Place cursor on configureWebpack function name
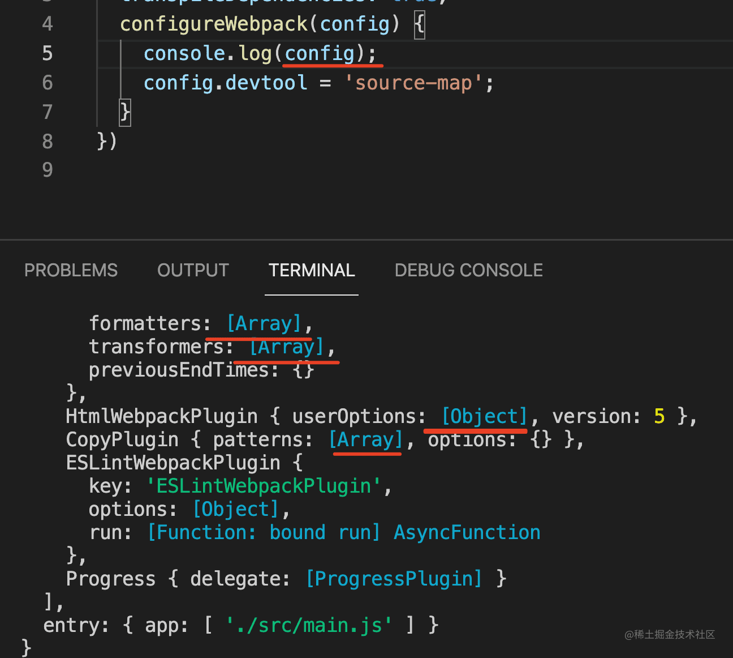The height and width of the screenshot is (658, 733). point(214,24)
